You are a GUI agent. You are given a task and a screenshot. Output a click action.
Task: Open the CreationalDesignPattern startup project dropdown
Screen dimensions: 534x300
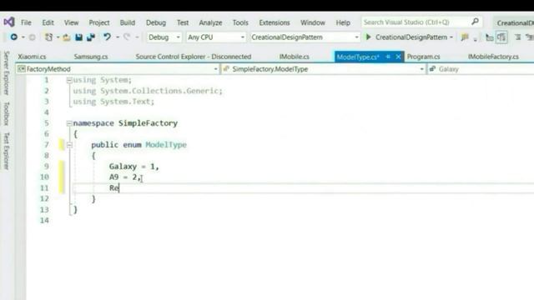click(305, 37)
